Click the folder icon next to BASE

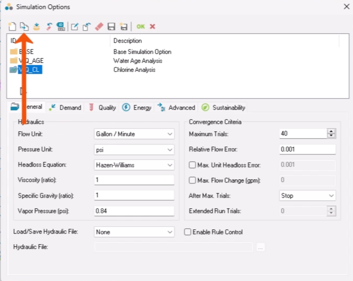click(x=14, y=52)
